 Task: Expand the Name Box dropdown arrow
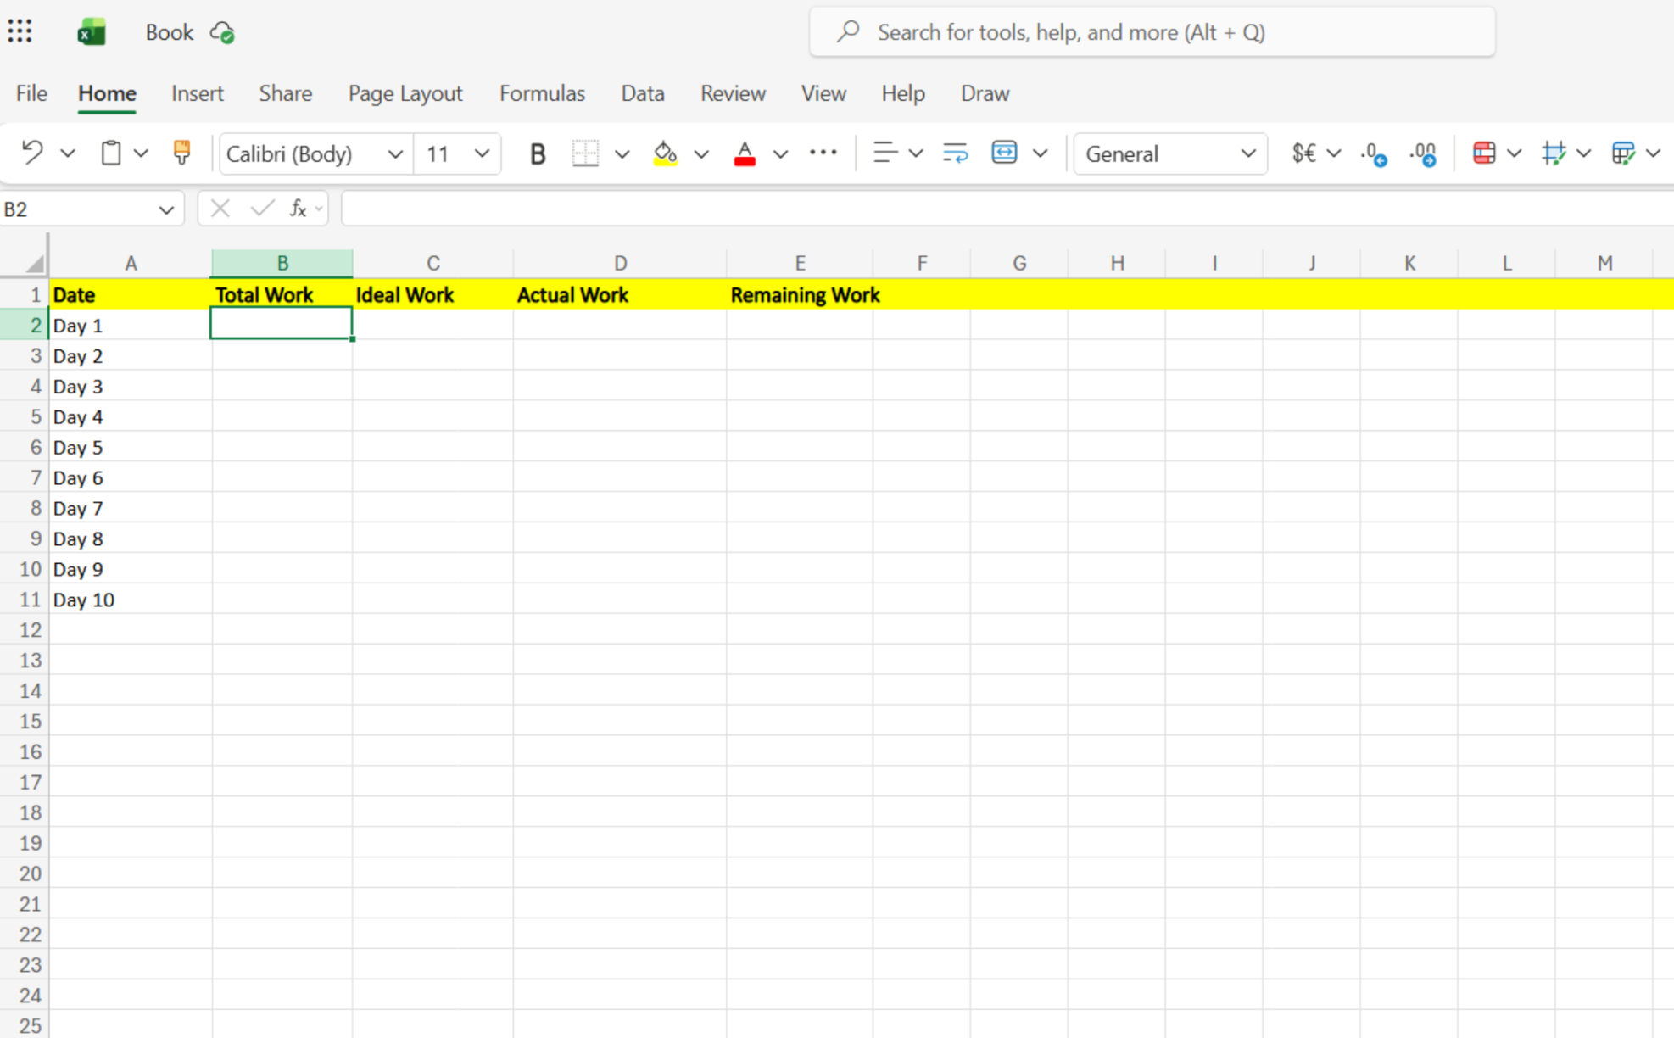pyautogui.click(x=166, y=209)
